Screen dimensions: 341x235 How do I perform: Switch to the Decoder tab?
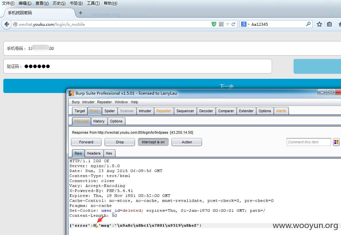206,111
